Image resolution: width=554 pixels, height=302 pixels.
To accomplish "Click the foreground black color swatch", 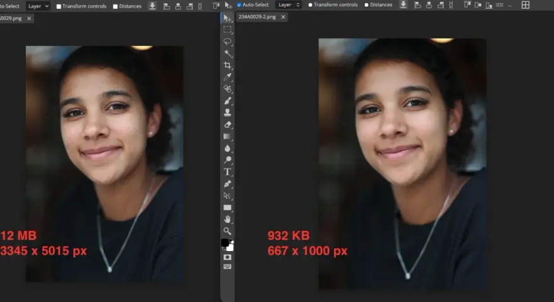I will pyautogui.click(x=225, y=243).
